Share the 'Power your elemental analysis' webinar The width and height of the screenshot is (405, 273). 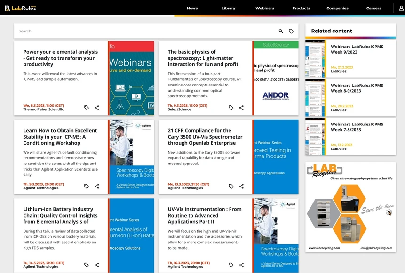(96, 108)
